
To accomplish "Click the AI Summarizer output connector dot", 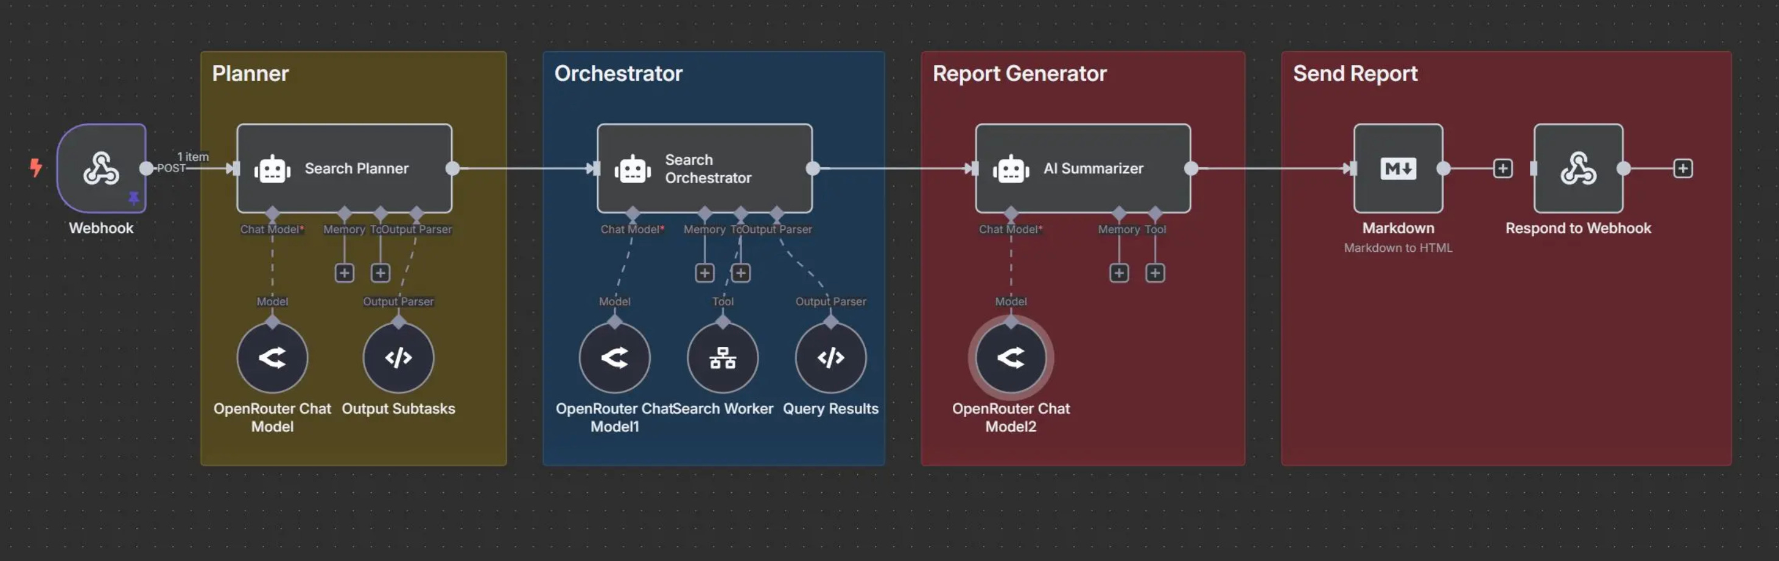I will (x=1191, y=169).
